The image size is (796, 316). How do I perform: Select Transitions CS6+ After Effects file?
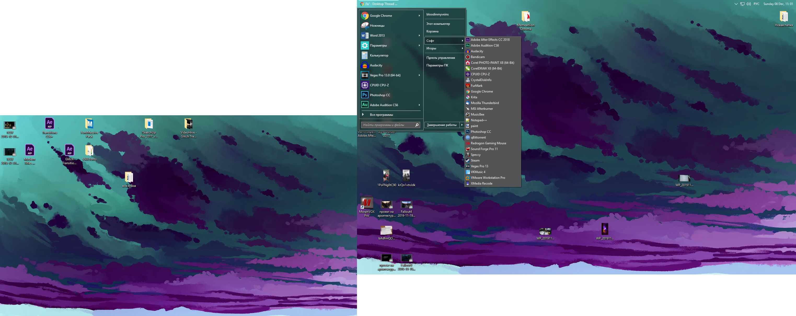(49, 128)
